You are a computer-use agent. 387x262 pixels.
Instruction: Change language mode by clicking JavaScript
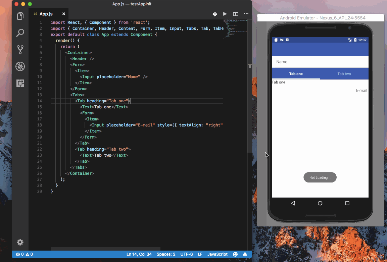pos(217,254)
